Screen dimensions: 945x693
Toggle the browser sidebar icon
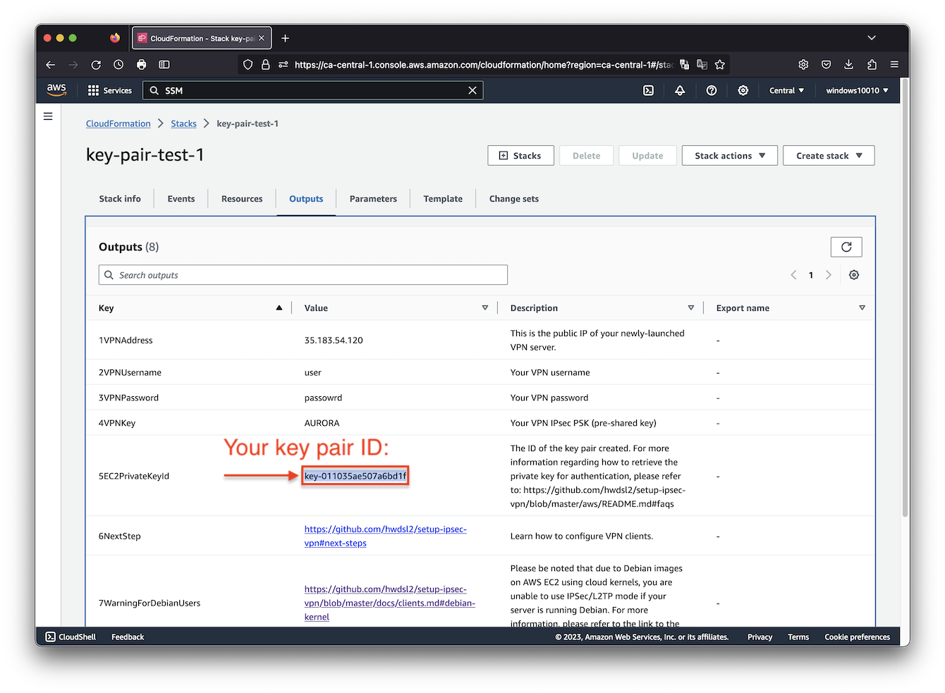(164, 64)
